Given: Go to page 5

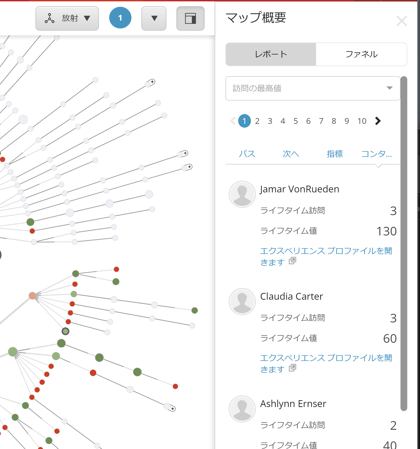Looking at the screenshot, I should point(295,121).
